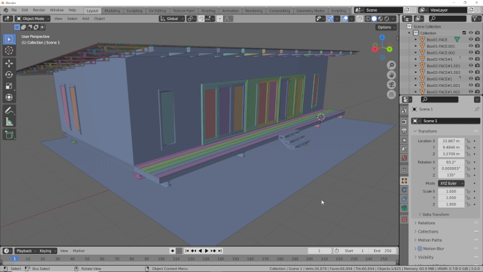Select the Cursor tool
Screen dimensions: 483x272
pyautogui.click(x=9, y=50)
